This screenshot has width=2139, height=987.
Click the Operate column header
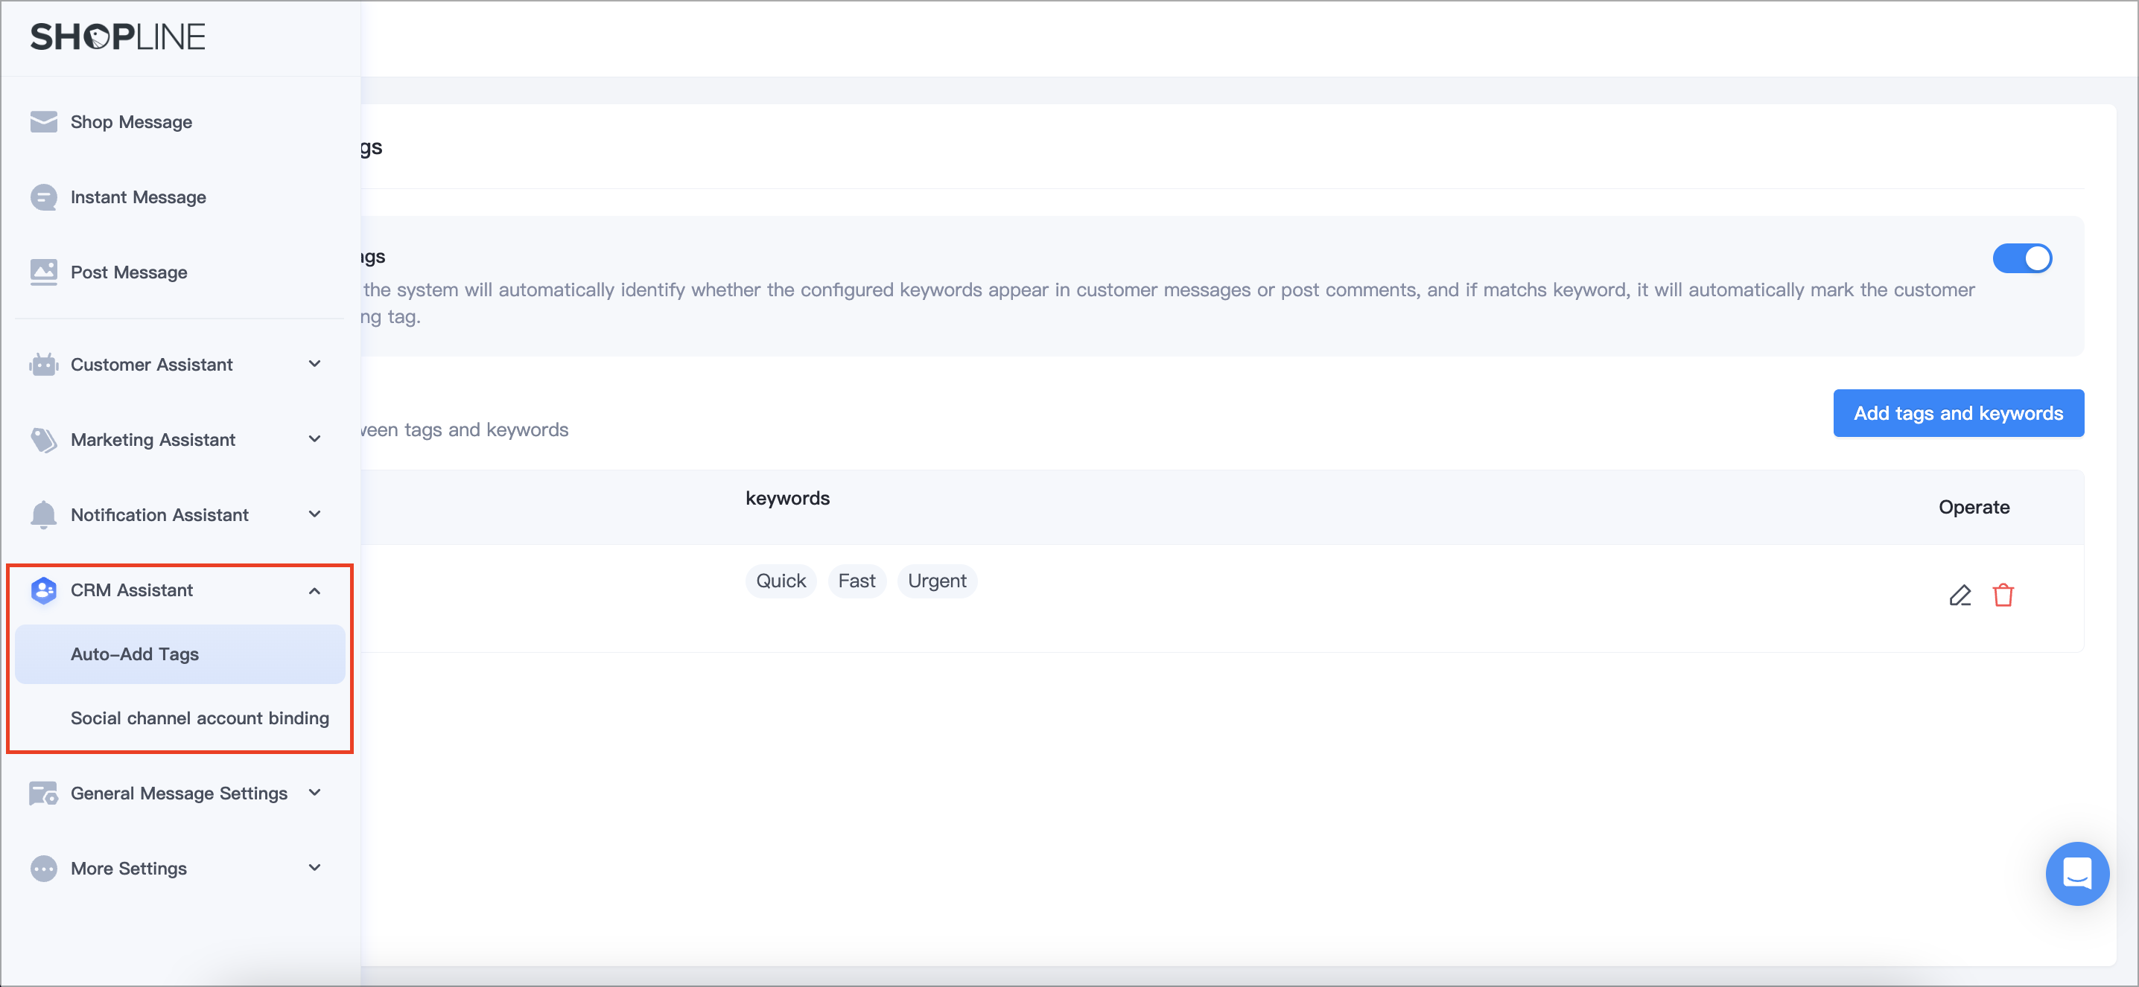pyautogui.click(x=1974, y=507)
